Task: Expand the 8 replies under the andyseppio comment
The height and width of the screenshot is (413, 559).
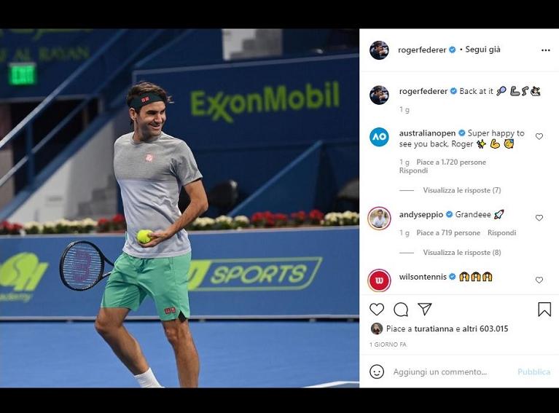Action: (461, 252)
